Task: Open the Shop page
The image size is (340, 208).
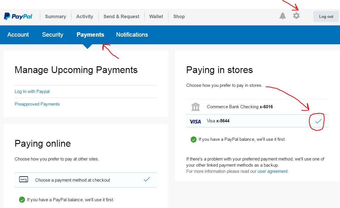Action: point(179,16)
